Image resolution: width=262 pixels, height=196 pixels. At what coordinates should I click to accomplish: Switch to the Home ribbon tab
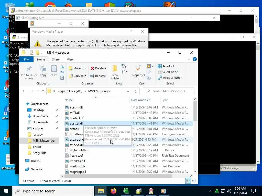[41, 59]
